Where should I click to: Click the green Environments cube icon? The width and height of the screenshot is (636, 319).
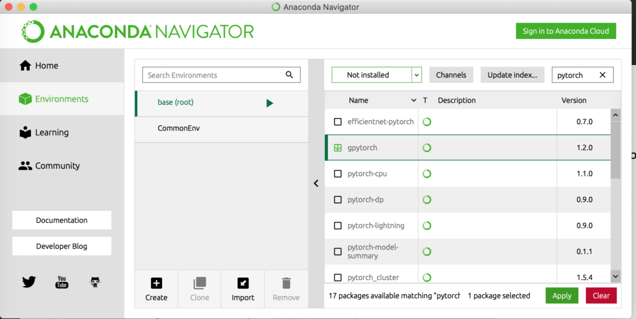pos(25,99)
